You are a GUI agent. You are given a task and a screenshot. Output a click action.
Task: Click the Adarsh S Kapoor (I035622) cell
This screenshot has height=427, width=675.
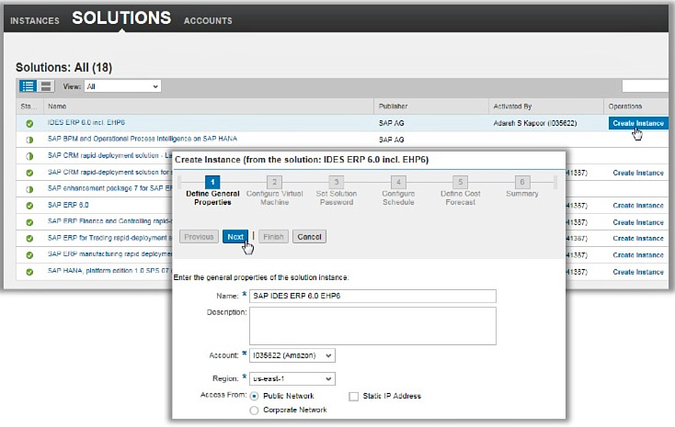click(534, 123)
